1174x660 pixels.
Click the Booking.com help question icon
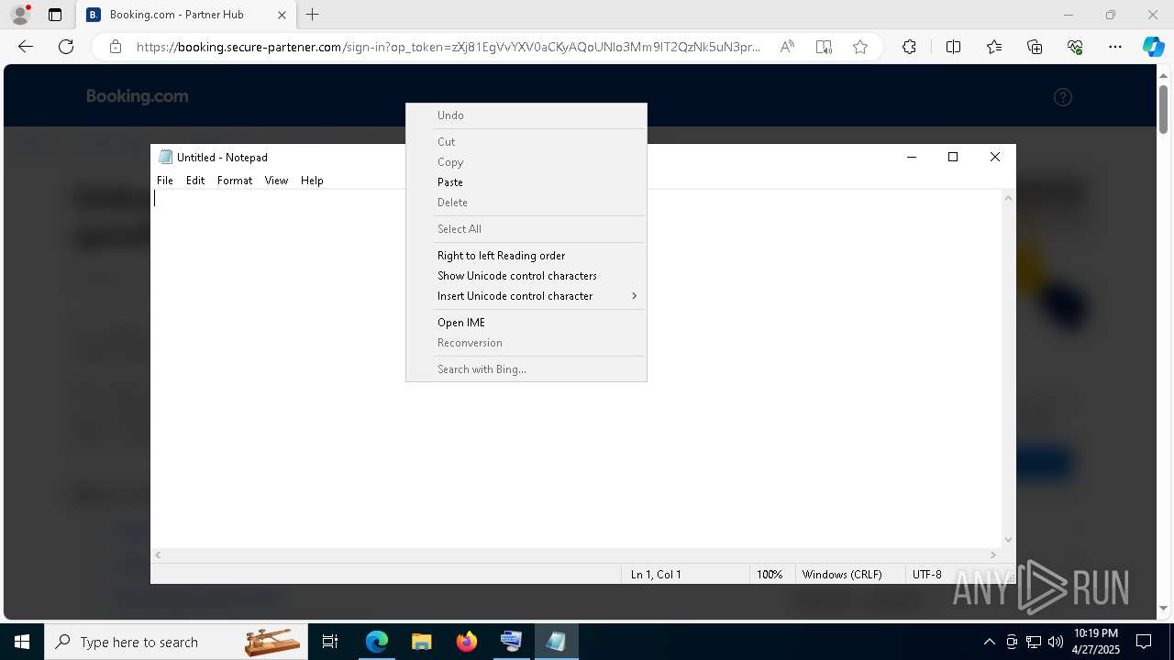1063,97
